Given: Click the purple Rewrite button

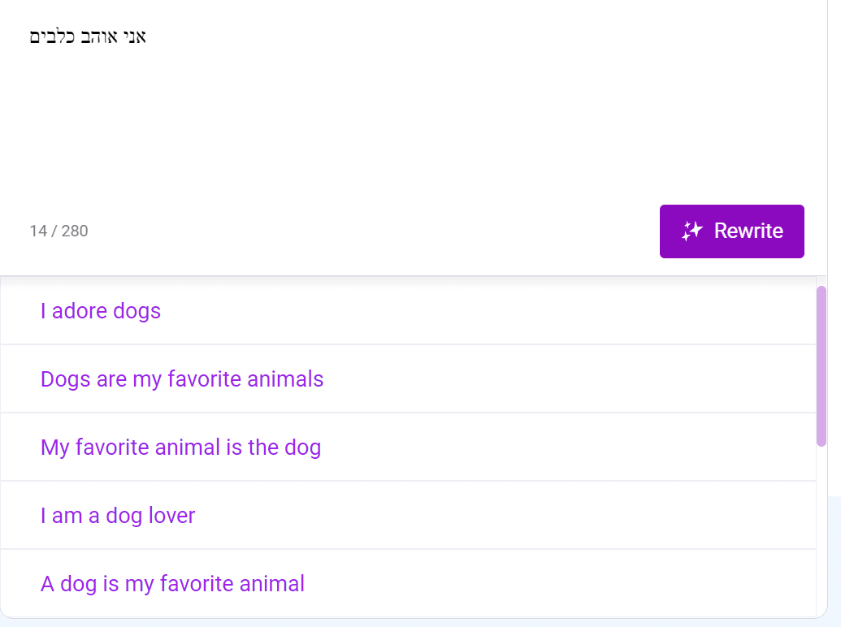Looking at the screenshot, I should (x=731, y=231).
